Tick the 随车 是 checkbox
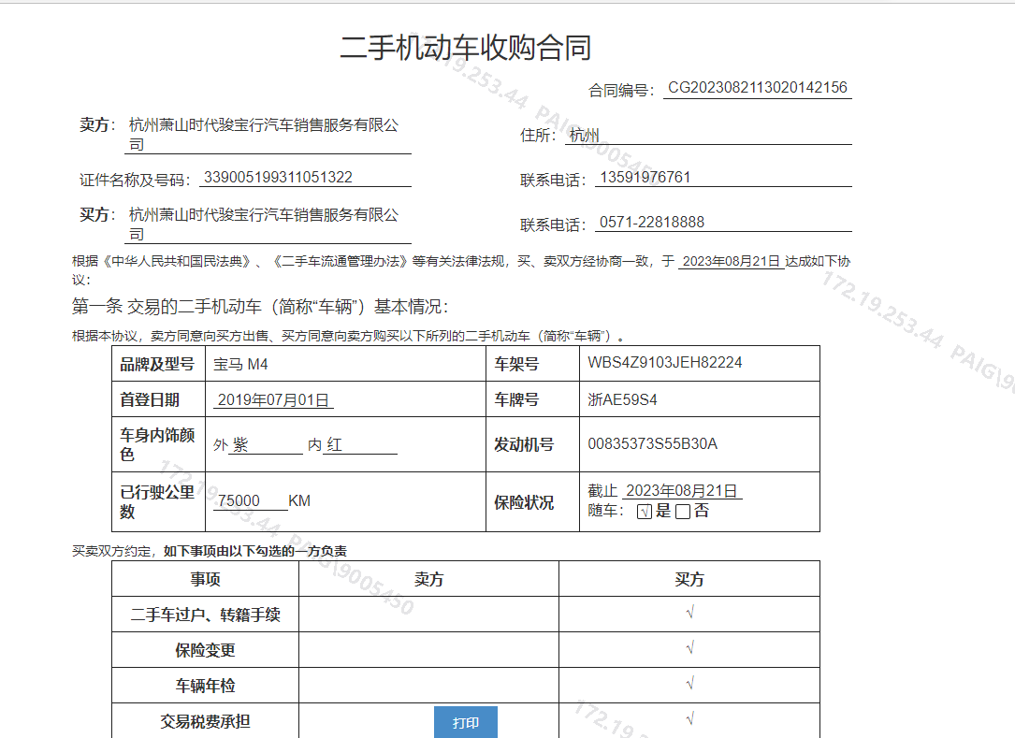Screen dimensions: 1015x738 pos(645,512)
